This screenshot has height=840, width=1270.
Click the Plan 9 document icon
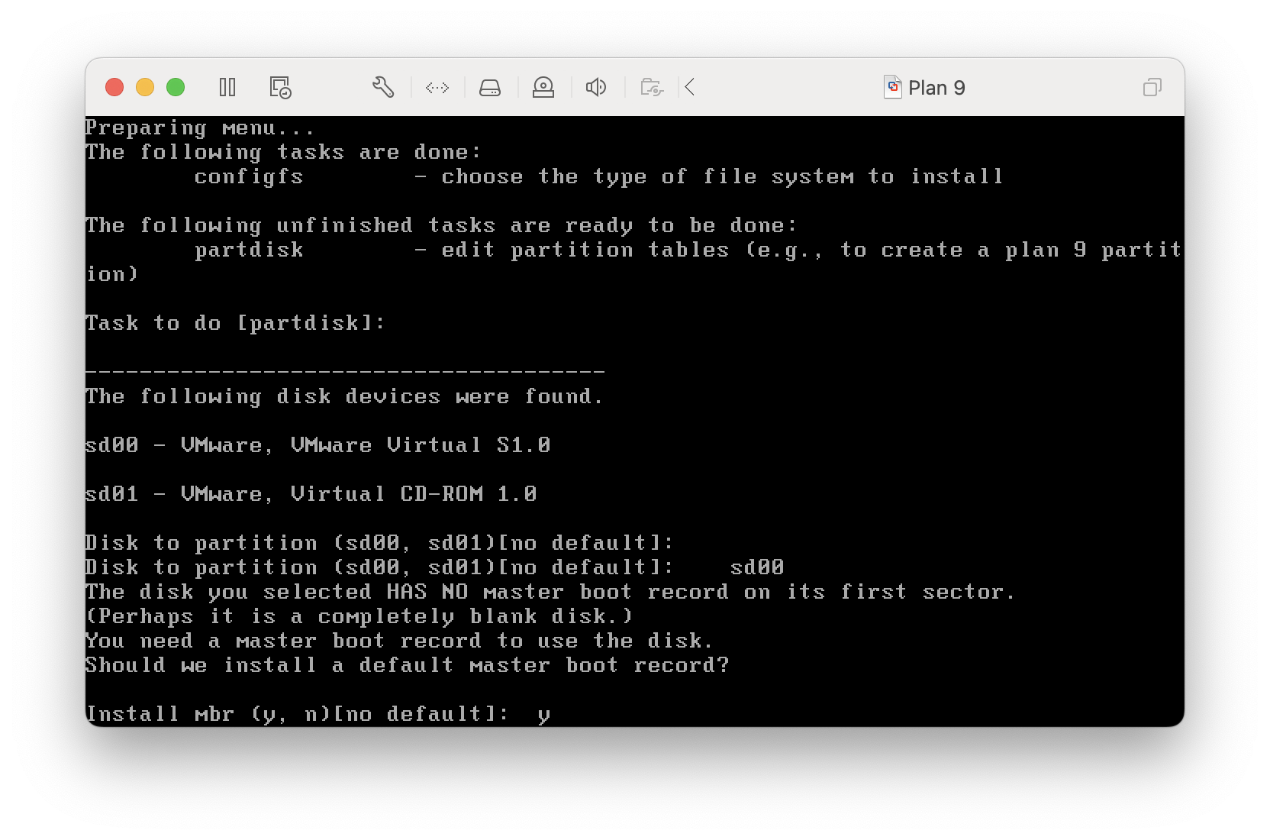tap(892, 87)
